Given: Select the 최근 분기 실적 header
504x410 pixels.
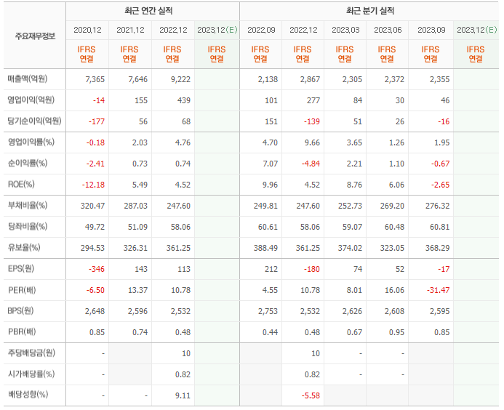Looking at the screenshot, I should [x=370, y=11].
